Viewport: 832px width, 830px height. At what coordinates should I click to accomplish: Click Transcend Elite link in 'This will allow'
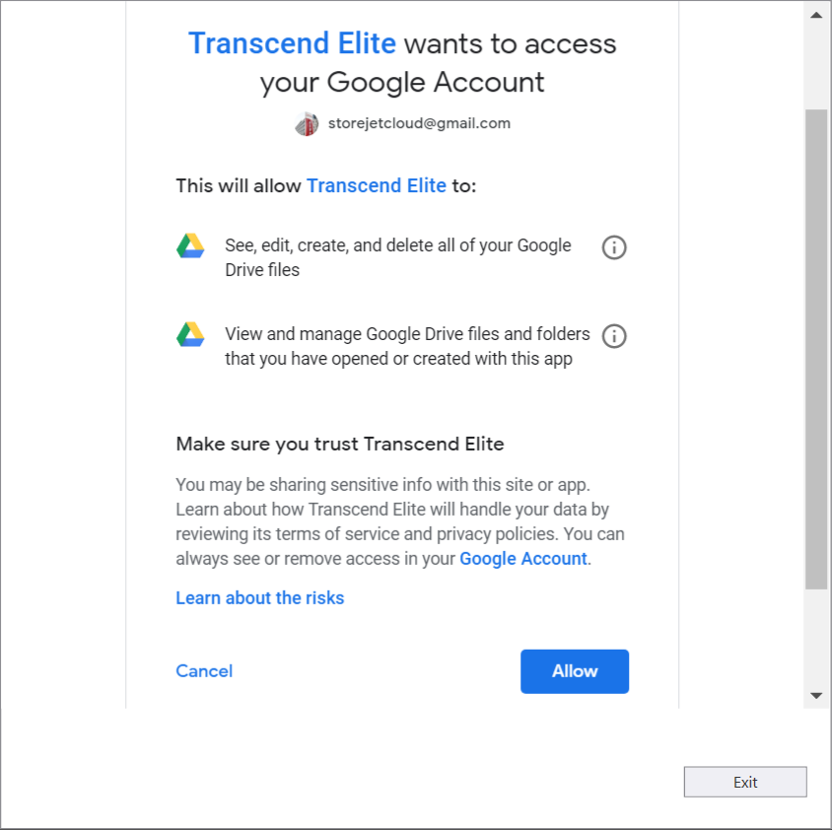tap(377, 185)
